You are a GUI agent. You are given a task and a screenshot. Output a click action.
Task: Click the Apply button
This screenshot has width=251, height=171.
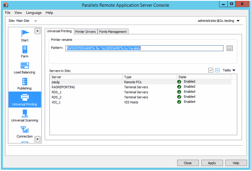point(212,163)
